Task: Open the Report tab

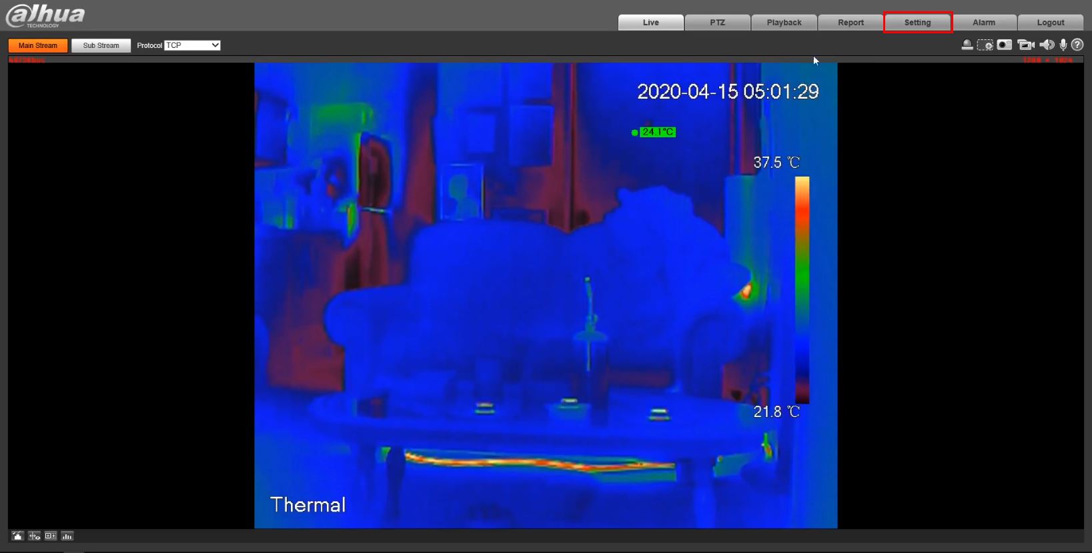Action: (x=851, y=23)
